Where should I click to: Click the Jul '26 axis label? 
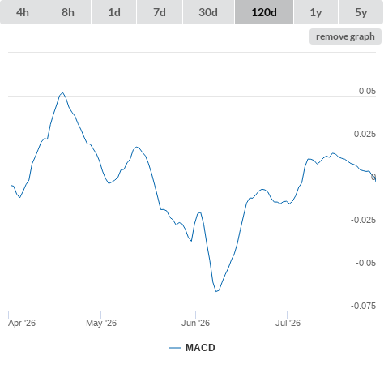tap(288, 323)
